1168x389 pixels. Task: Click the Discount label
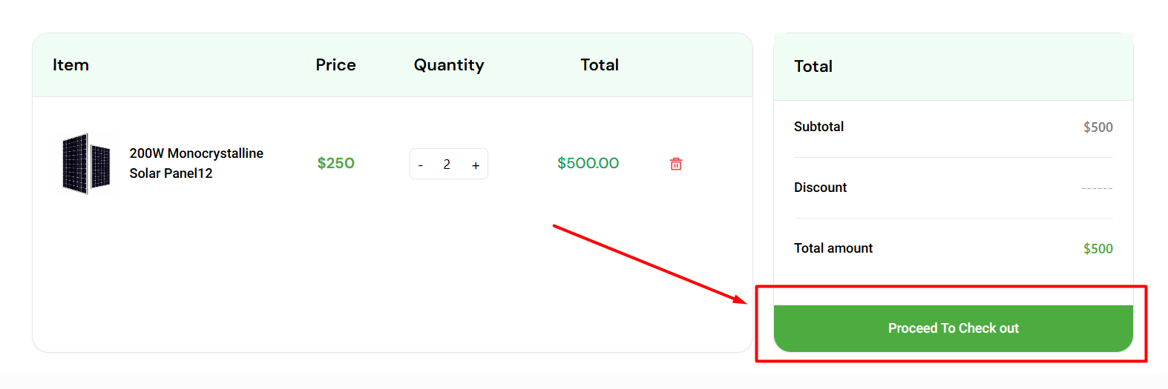[x=820, y=187]
